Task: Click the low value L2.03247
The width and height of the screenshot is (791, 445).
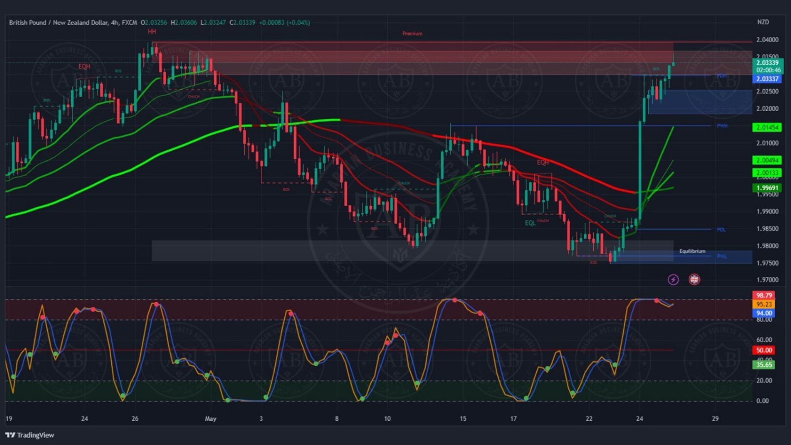Action: (213, 23)
